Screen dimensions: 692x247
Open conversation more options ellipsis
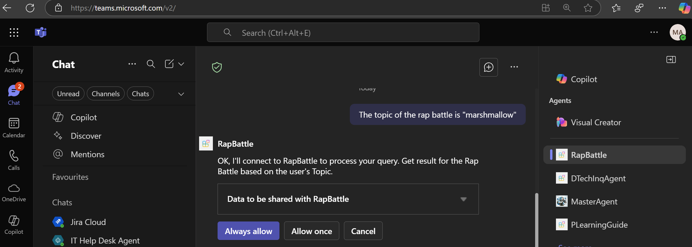coord(514,67)
